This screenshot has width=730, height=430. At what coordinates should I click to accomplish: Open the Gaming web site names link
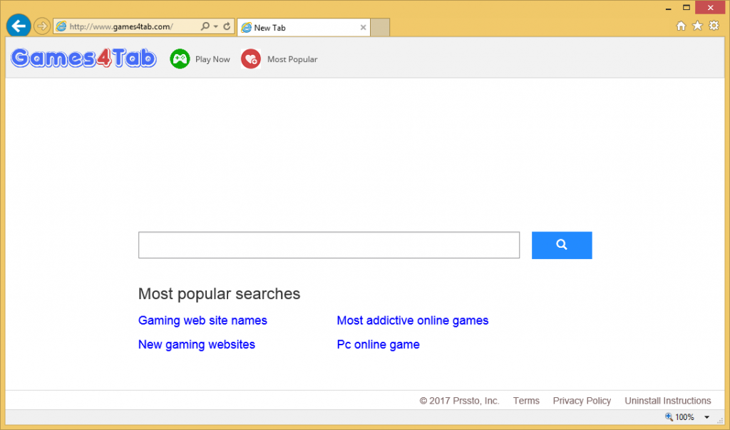(202, 321)
